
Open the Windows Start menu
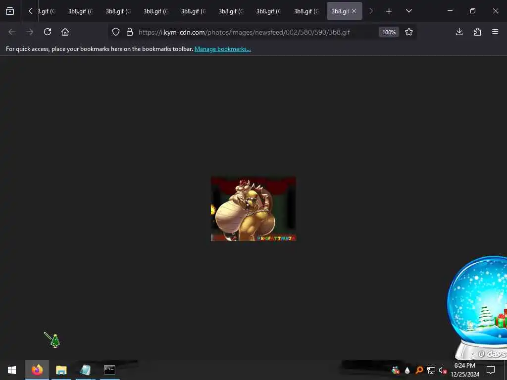pos(12,370)
